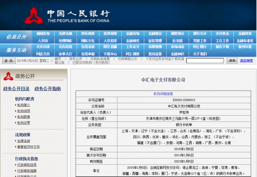This screenshot has height=177, width=257.
Task: Open the 信贷政策 menu item
Action: point(110,34)
